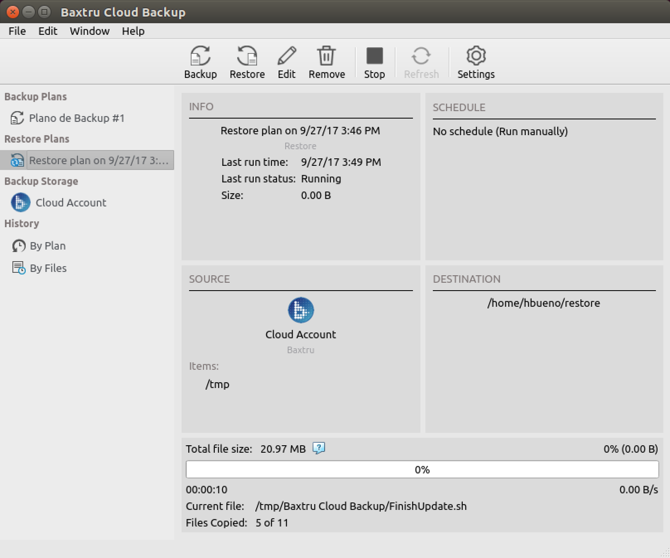The image size is (670, 558).
Task: Click the History section header
Action: click(x=22, y=223)
